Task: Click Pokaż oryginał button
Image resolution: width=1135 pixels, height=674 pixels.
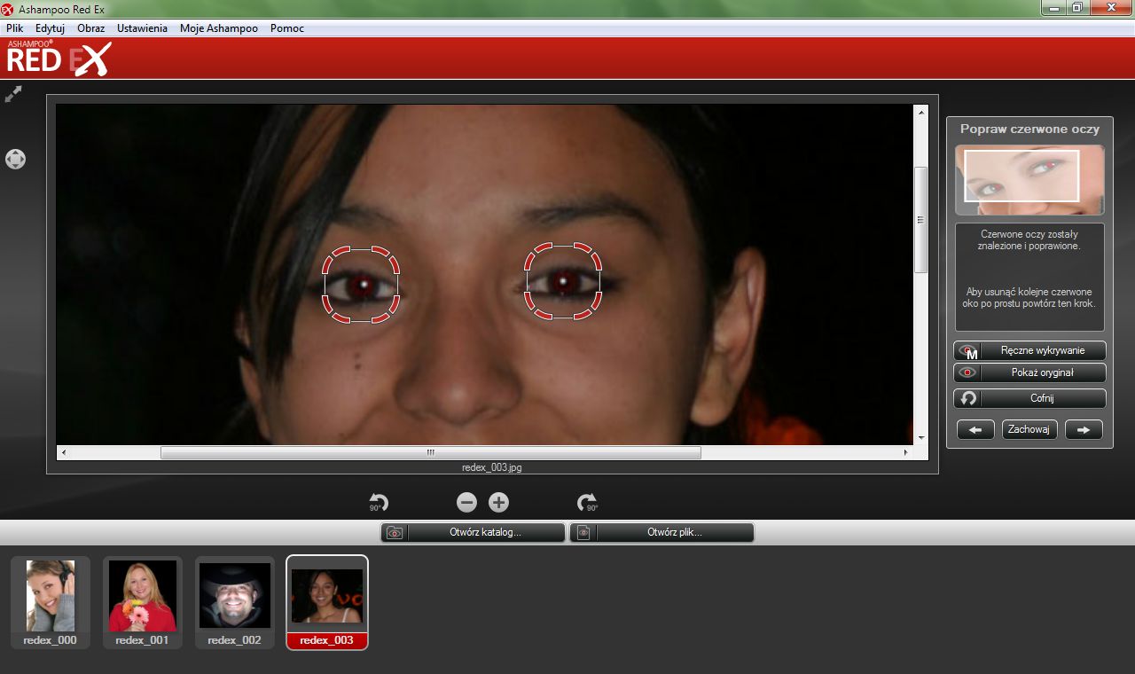Action: pyautogui.click(x=1029, y=372)
